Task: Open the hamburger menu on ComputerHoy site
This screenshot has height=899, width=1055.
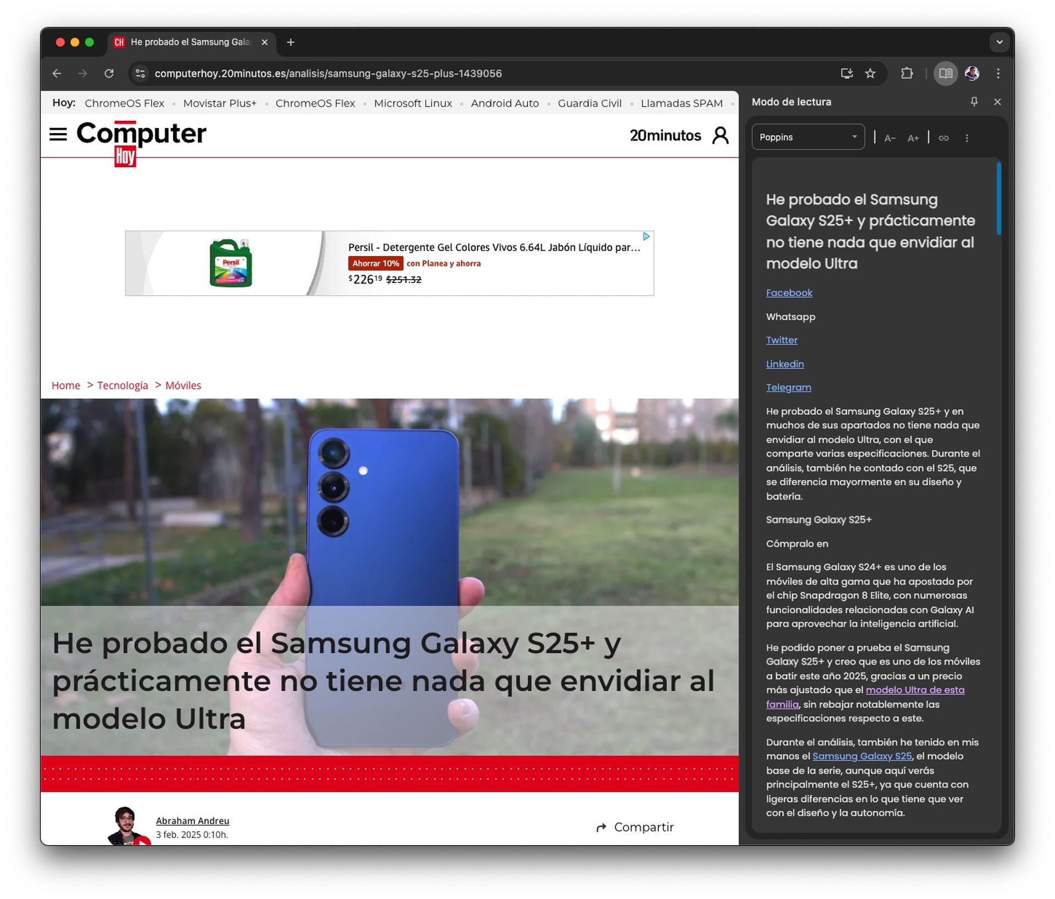Action: pos(58,135)
